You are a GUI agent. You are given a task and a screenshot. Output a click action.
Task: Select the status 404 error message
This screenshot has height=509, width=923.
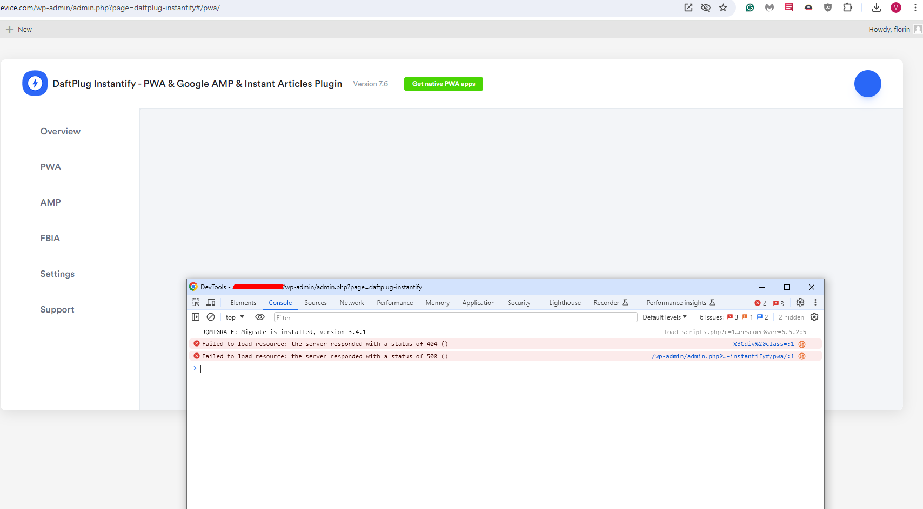click(x=325, y=344)
